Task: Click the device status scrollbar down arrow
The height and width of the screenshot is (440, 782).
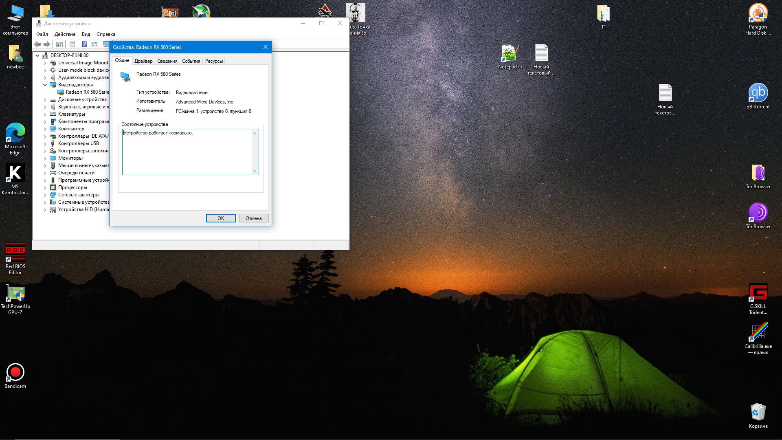Action: (255, 171)
